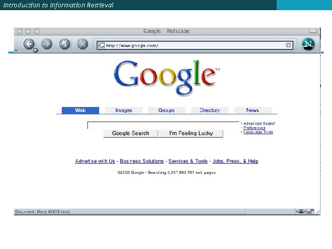Visit the Services & Tools link
332x249 pixels.
pos(188,161)
